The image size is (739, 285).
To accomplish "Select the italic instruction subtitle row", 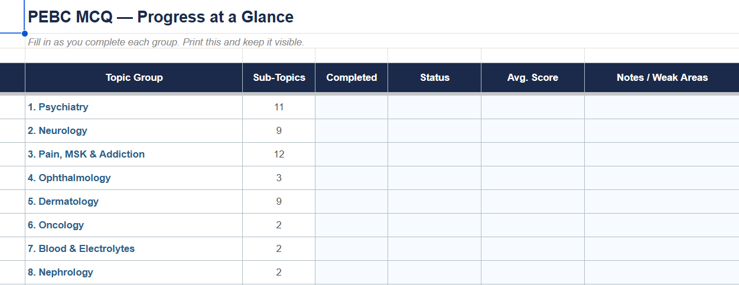I will click(382, 41).
